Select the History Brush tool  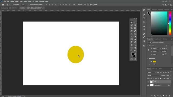132,37
